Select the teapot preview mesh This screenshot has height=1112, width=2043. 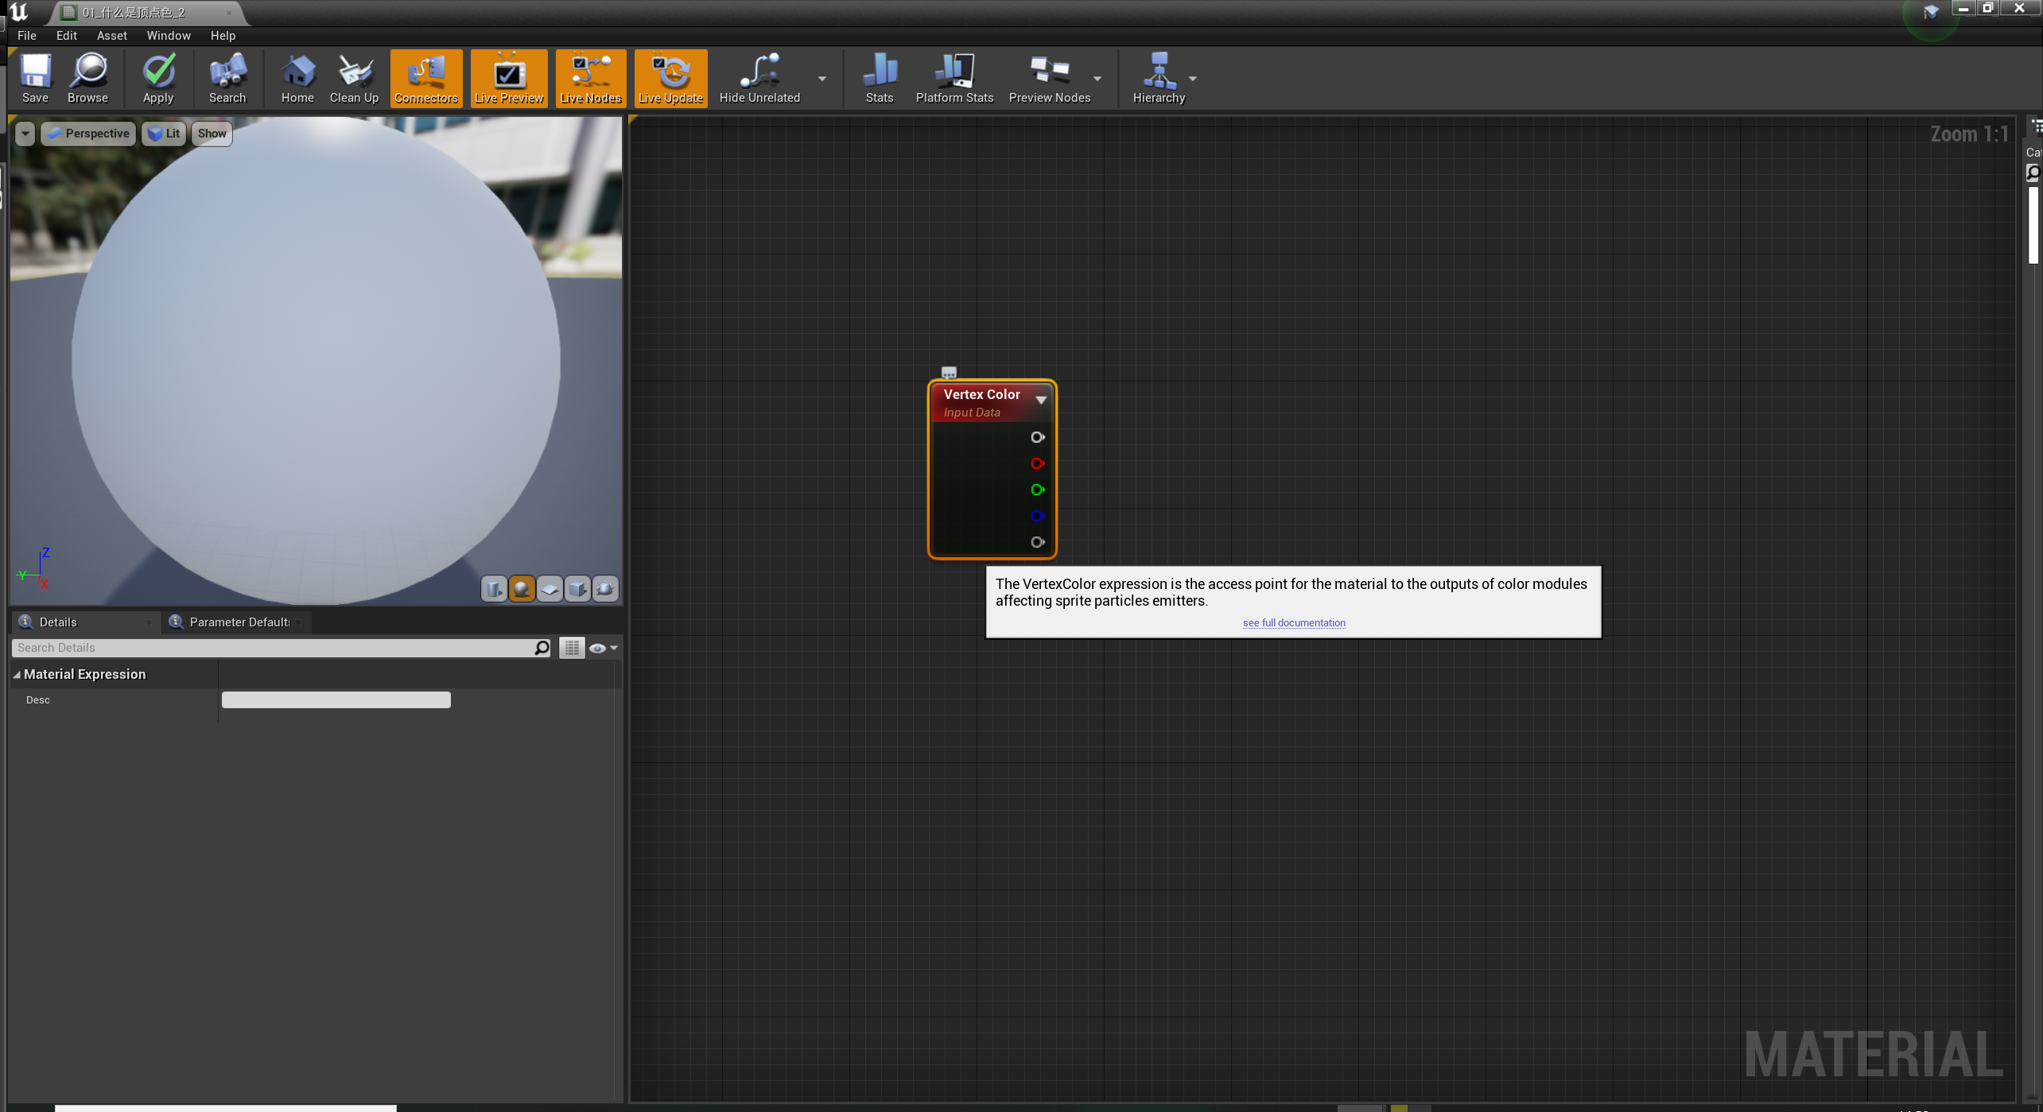604,588
